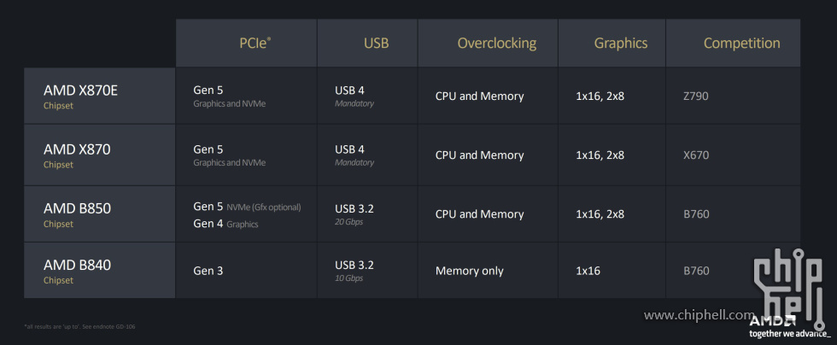Click the endnote GD-106 footnote text
The image size is (837, 345).
point(79,326)
